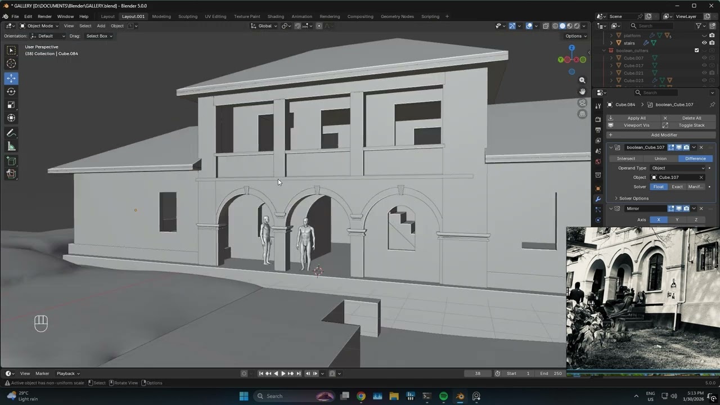
Task: Select the Add Cube tool
Action: 11,161
